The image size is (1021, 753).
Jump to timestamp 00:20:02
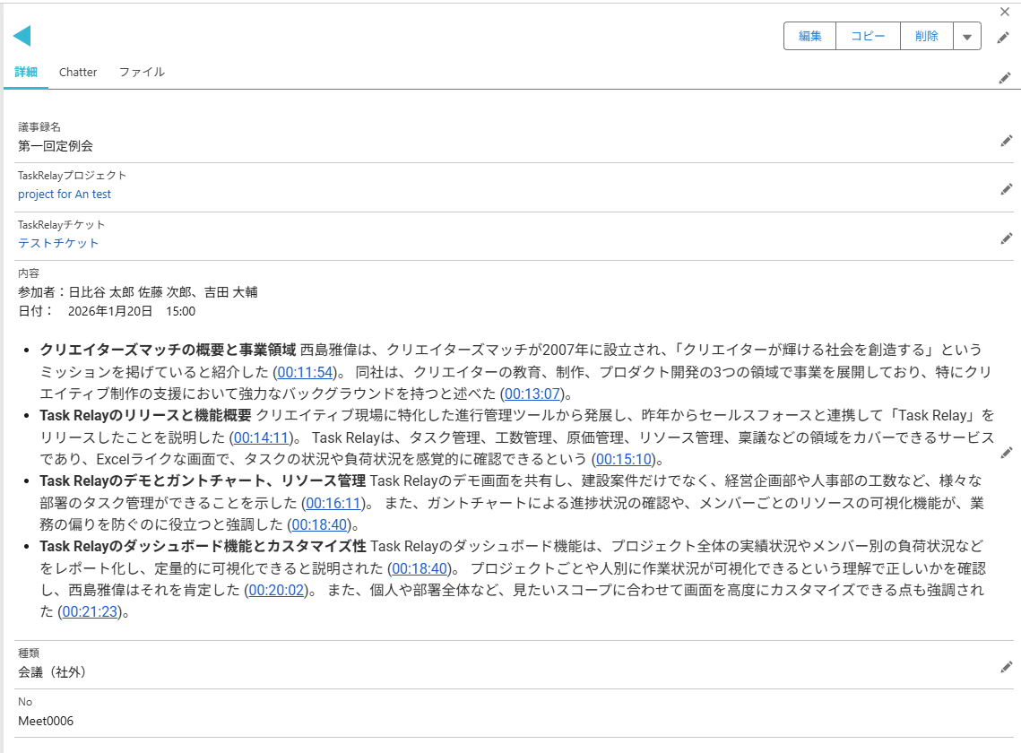point(277,590)
